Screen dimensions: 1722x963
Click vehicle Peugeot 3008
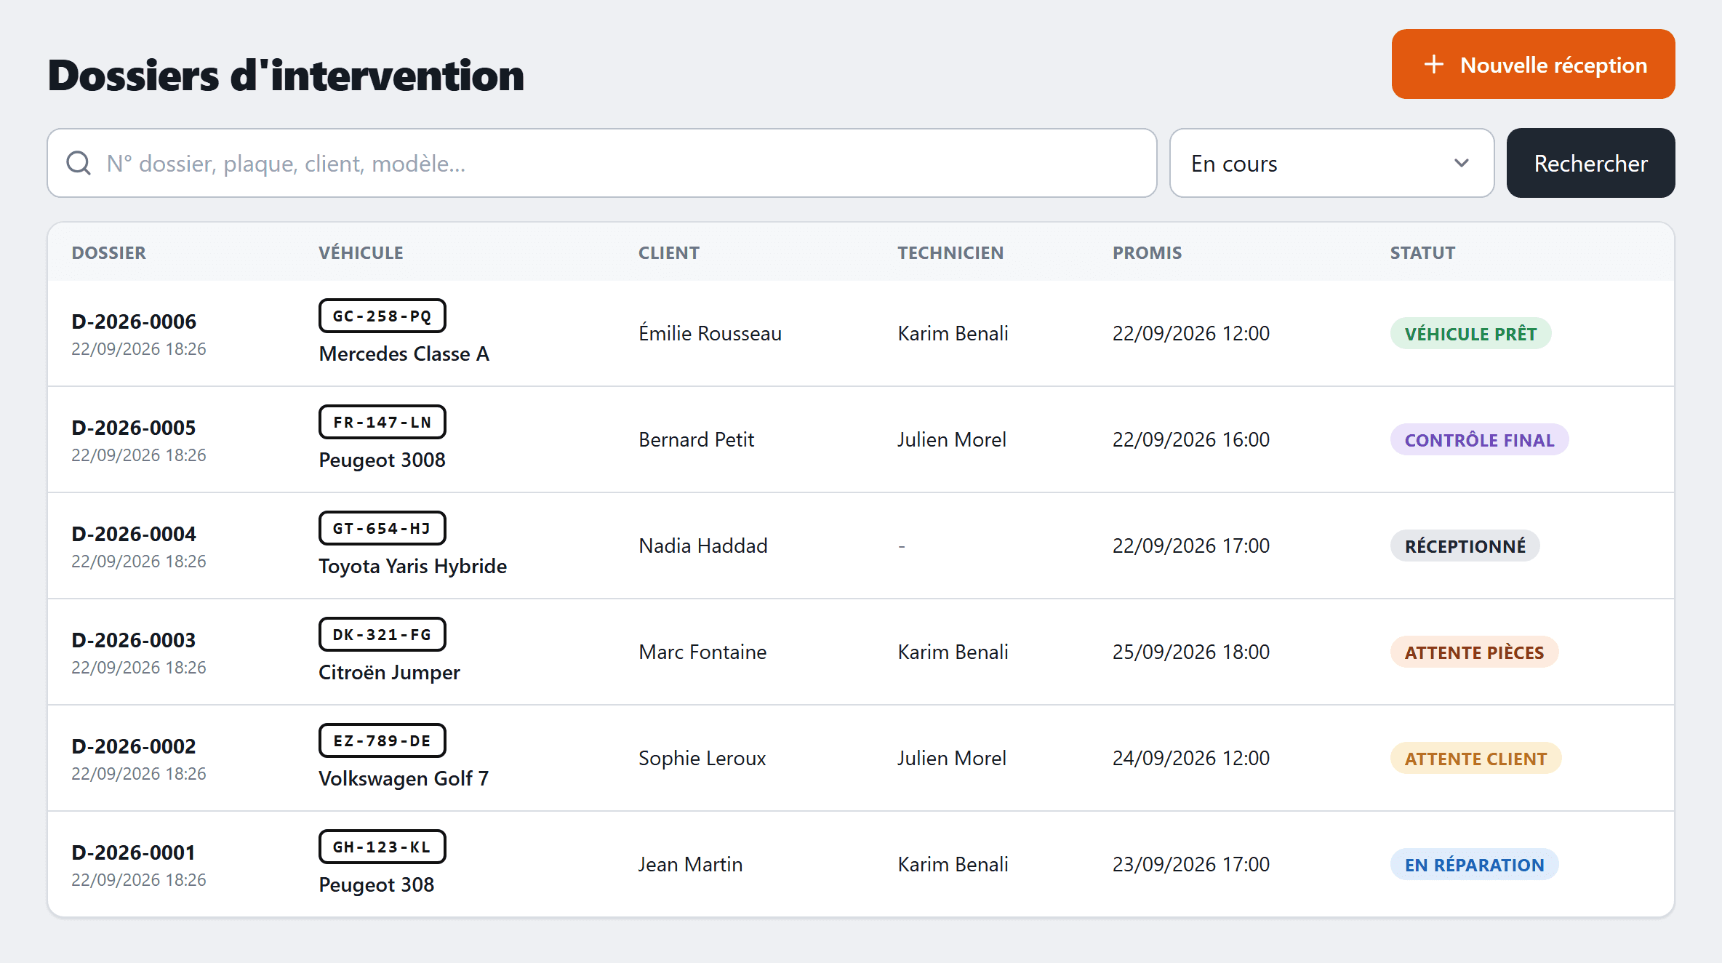coord(383,460)
